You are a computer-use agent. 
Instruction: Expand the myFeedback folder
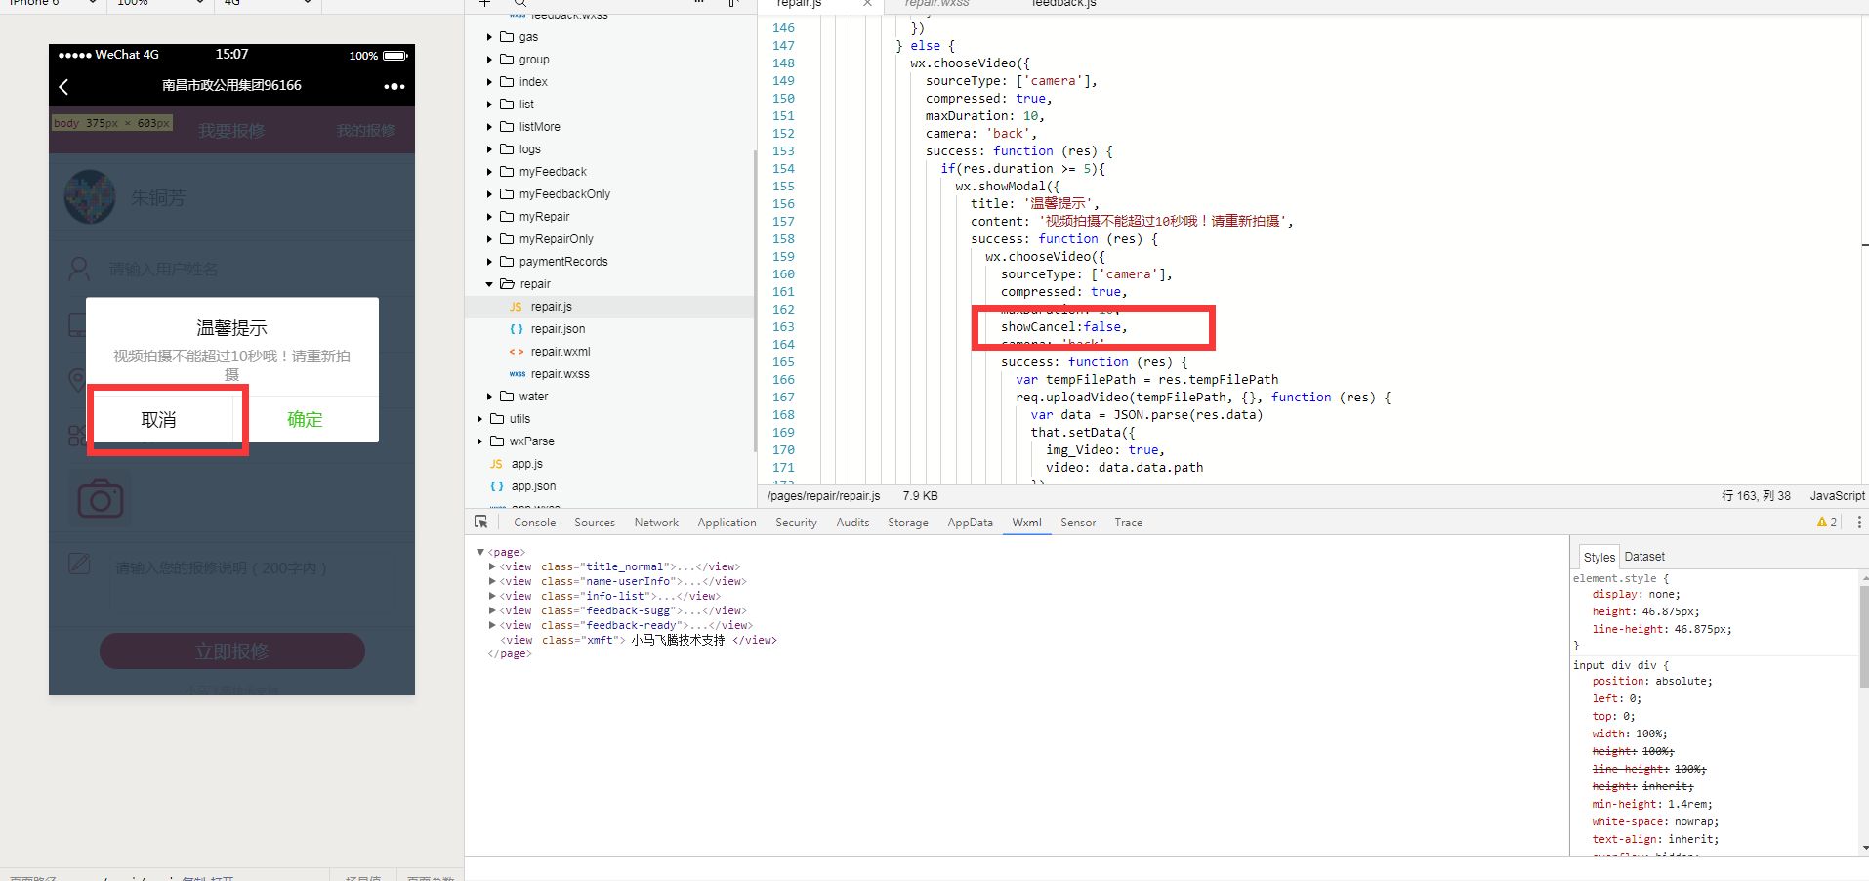tap(490, 172)
